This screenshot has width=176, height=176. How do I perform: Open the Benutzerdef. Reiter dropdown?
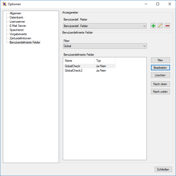(x=105, y=26)
